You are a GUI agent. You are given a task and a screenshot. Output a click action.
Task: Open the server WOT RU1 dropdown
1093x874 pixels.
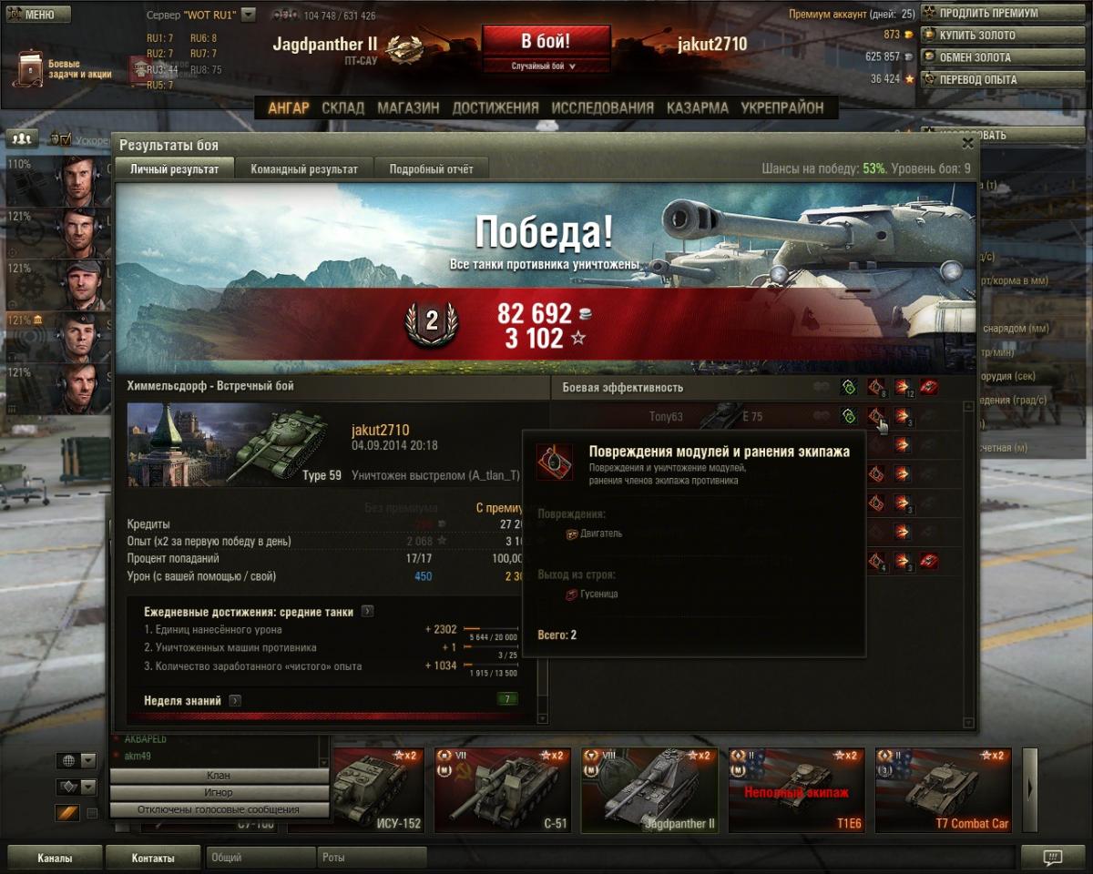[x=249, y=15]
